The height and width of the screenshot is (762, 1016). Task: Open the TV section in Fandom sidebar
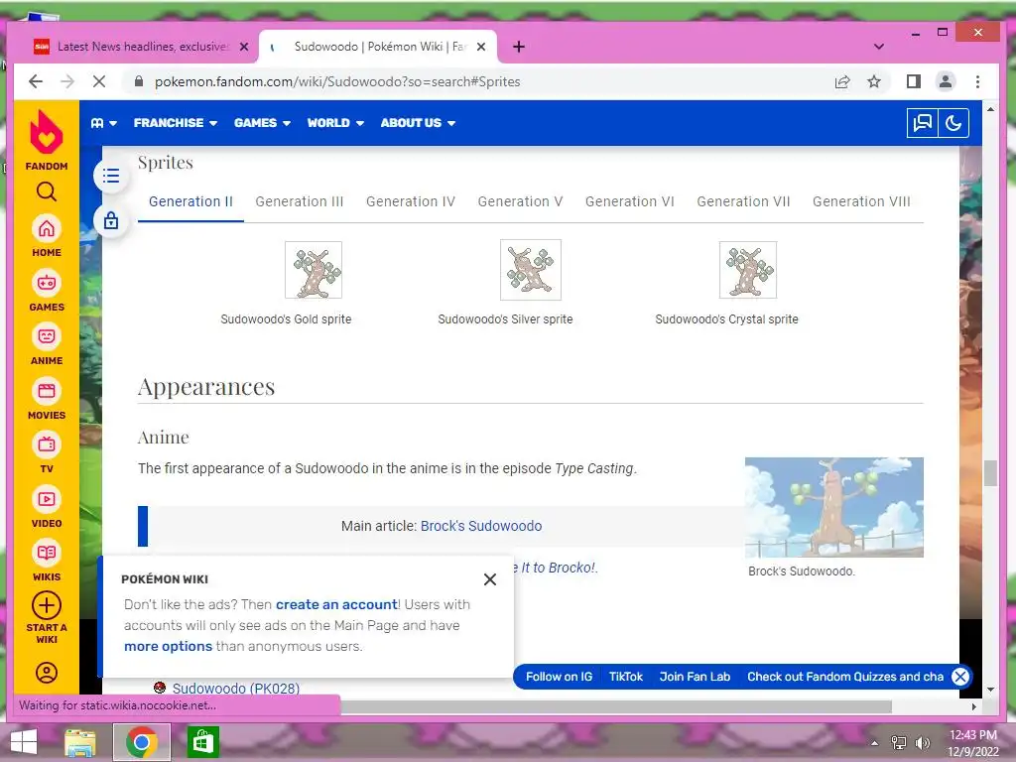[x=47, y=452]
